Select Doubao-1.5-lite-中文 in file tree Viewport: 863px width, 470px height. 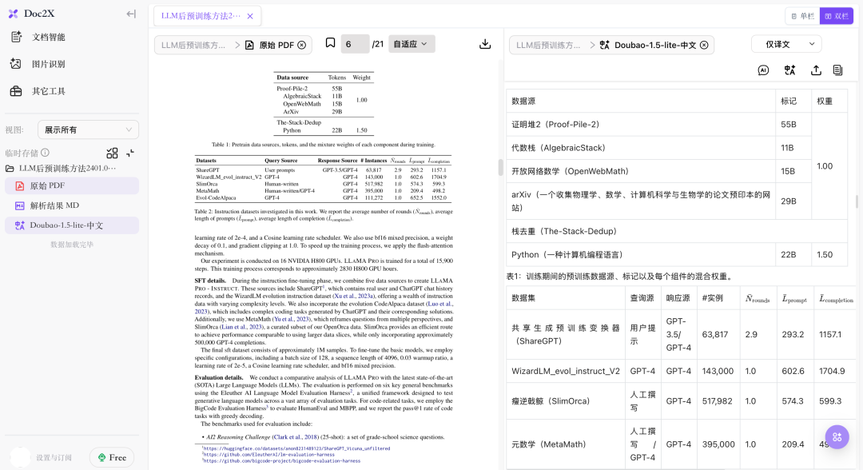[72, 225]
